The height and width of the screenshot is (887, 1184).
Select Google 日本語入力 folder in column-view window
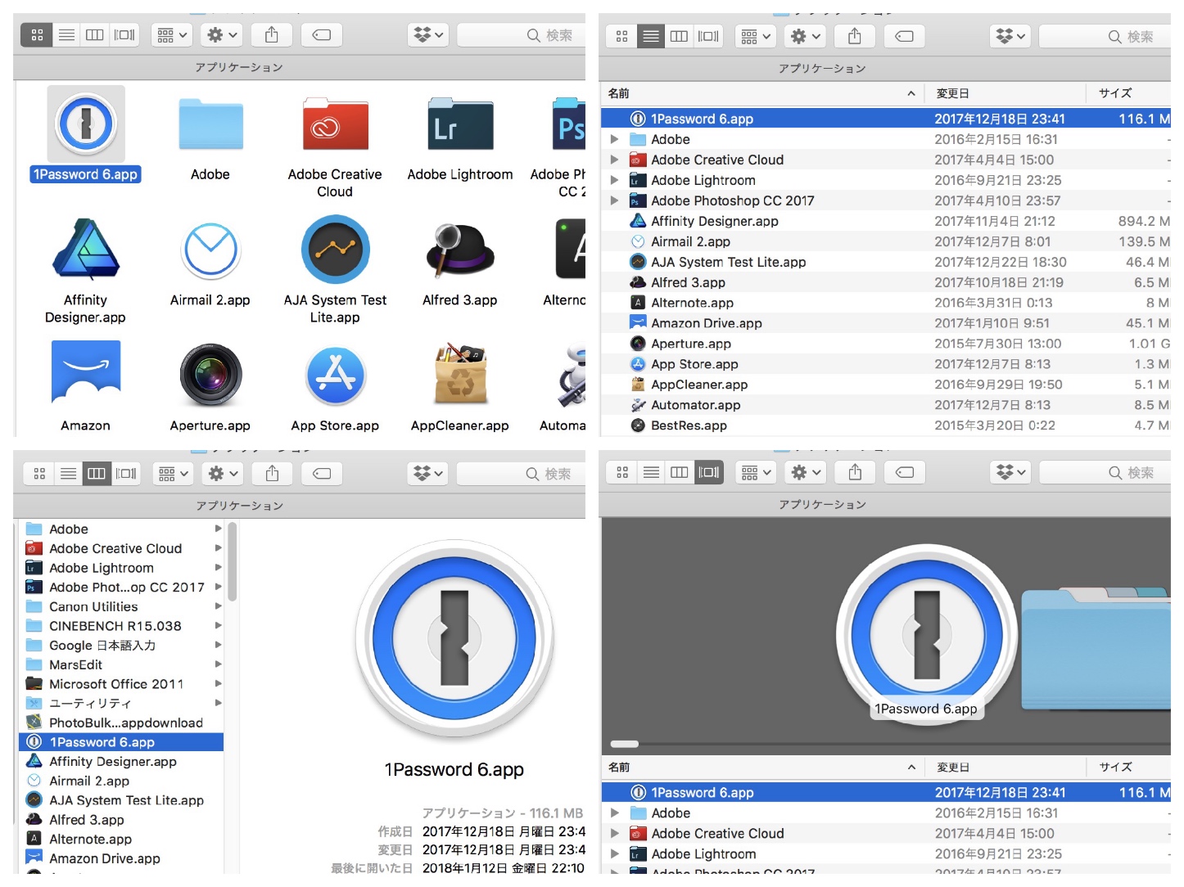click(121, 646)
